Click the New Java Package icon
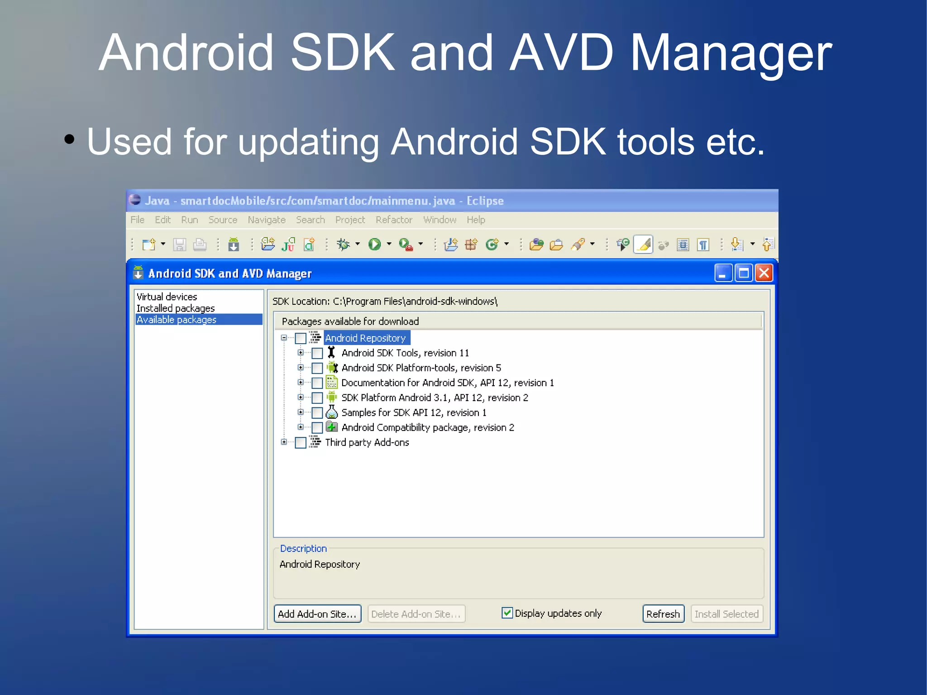Screen dimensions: 927x695 pos(471,245)
